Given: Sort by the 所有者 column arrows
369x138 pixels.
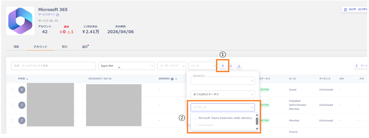Looking at the screenshot, I should (27, 79).
